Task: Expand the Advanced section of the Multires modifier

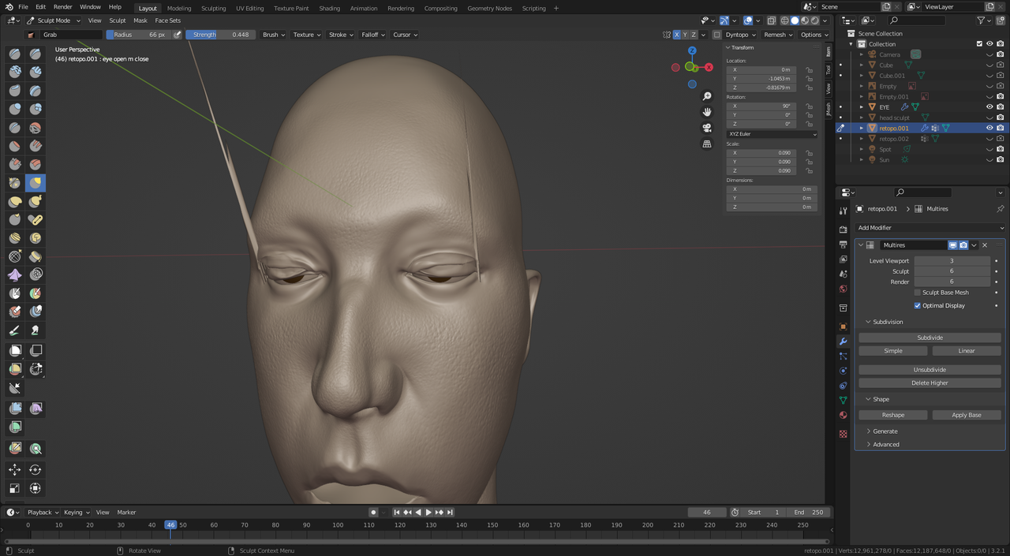Action: 885,444
